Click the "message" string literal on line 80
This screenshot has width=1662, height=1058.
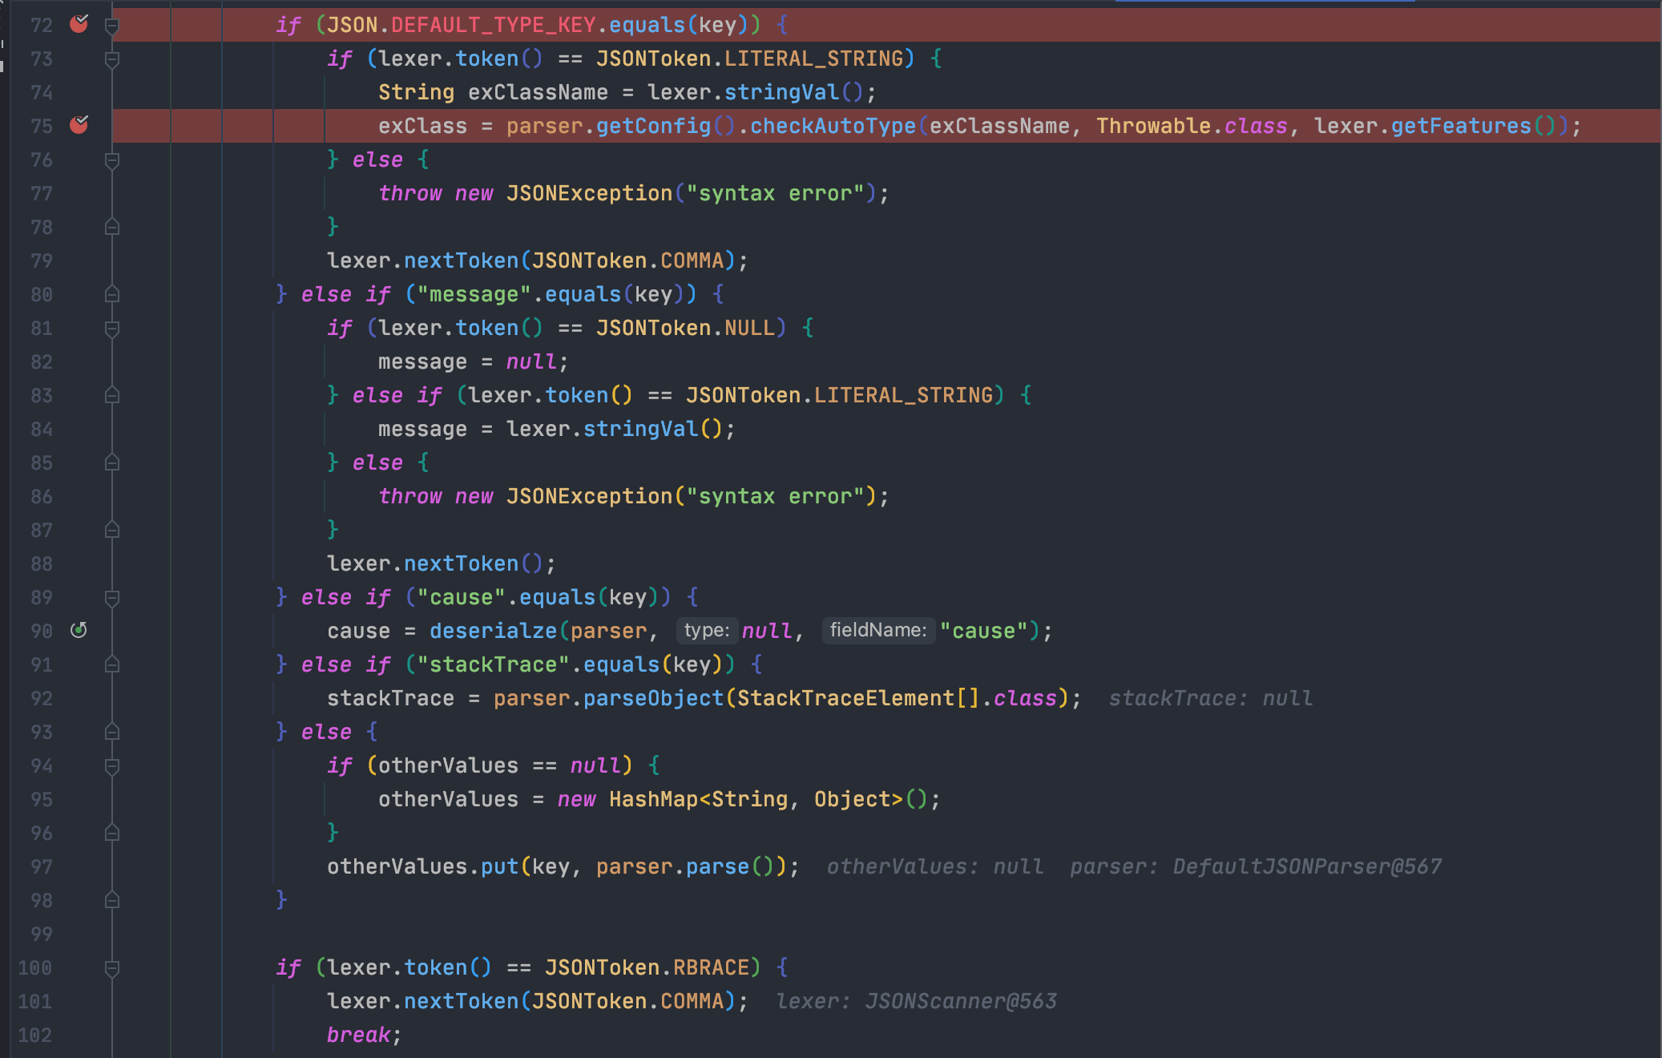tap(474, 294)
